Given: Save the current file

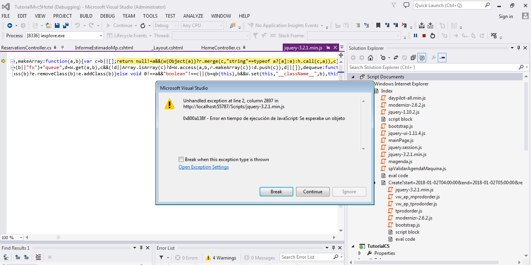Looking at the screenshot, I should (x=57, y=25).
